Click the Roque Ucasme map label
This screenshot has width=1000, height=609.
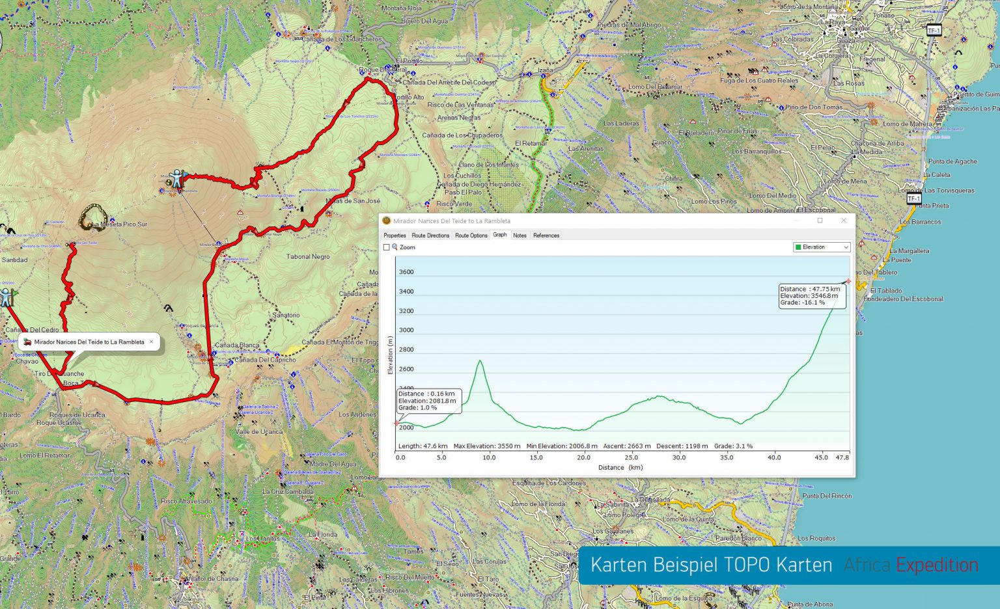click(59, 423)
